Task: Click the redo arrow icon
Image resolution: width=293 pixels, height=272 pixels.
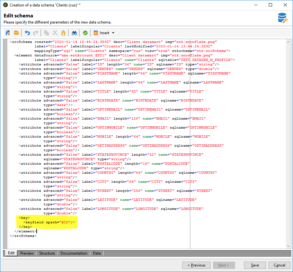Action: pyautogui.click(x=35, y=33)
